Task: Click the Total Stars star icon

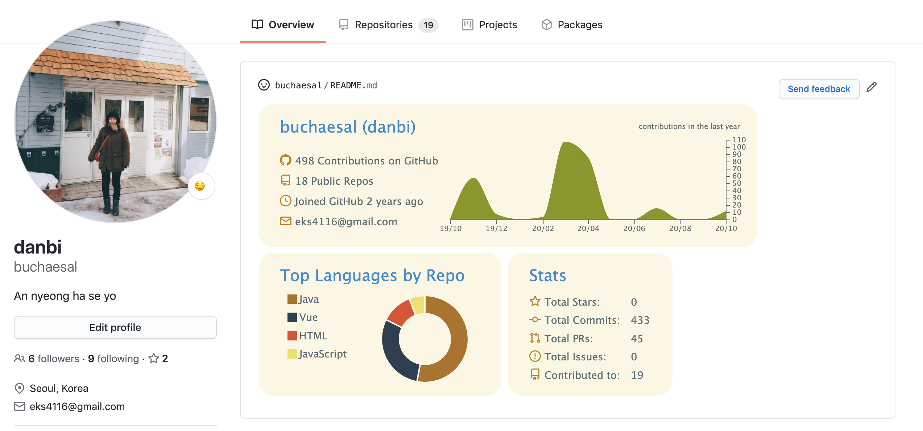Action: pyautogui.click(x=535, y=301)
